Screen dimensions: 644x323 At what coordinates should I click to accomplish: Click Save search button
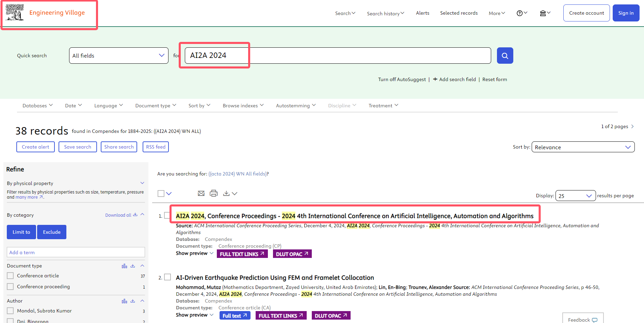pos(78,147)
